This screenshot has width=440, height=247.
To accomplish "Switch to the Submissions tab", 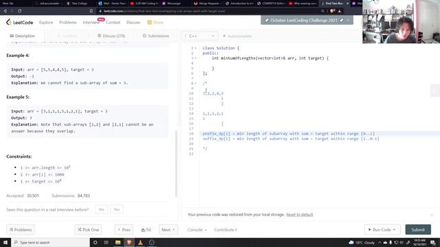I will tap(156, 36).
